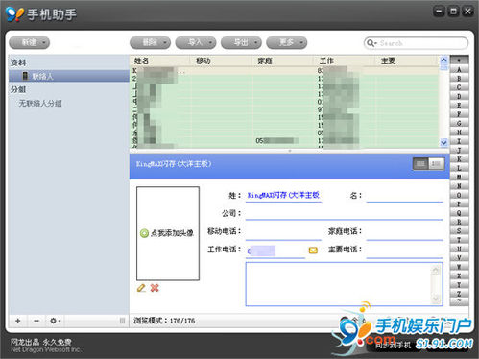Switch to the card detail view toggle
The image size is (479, 359).
[x=436, y=164]
